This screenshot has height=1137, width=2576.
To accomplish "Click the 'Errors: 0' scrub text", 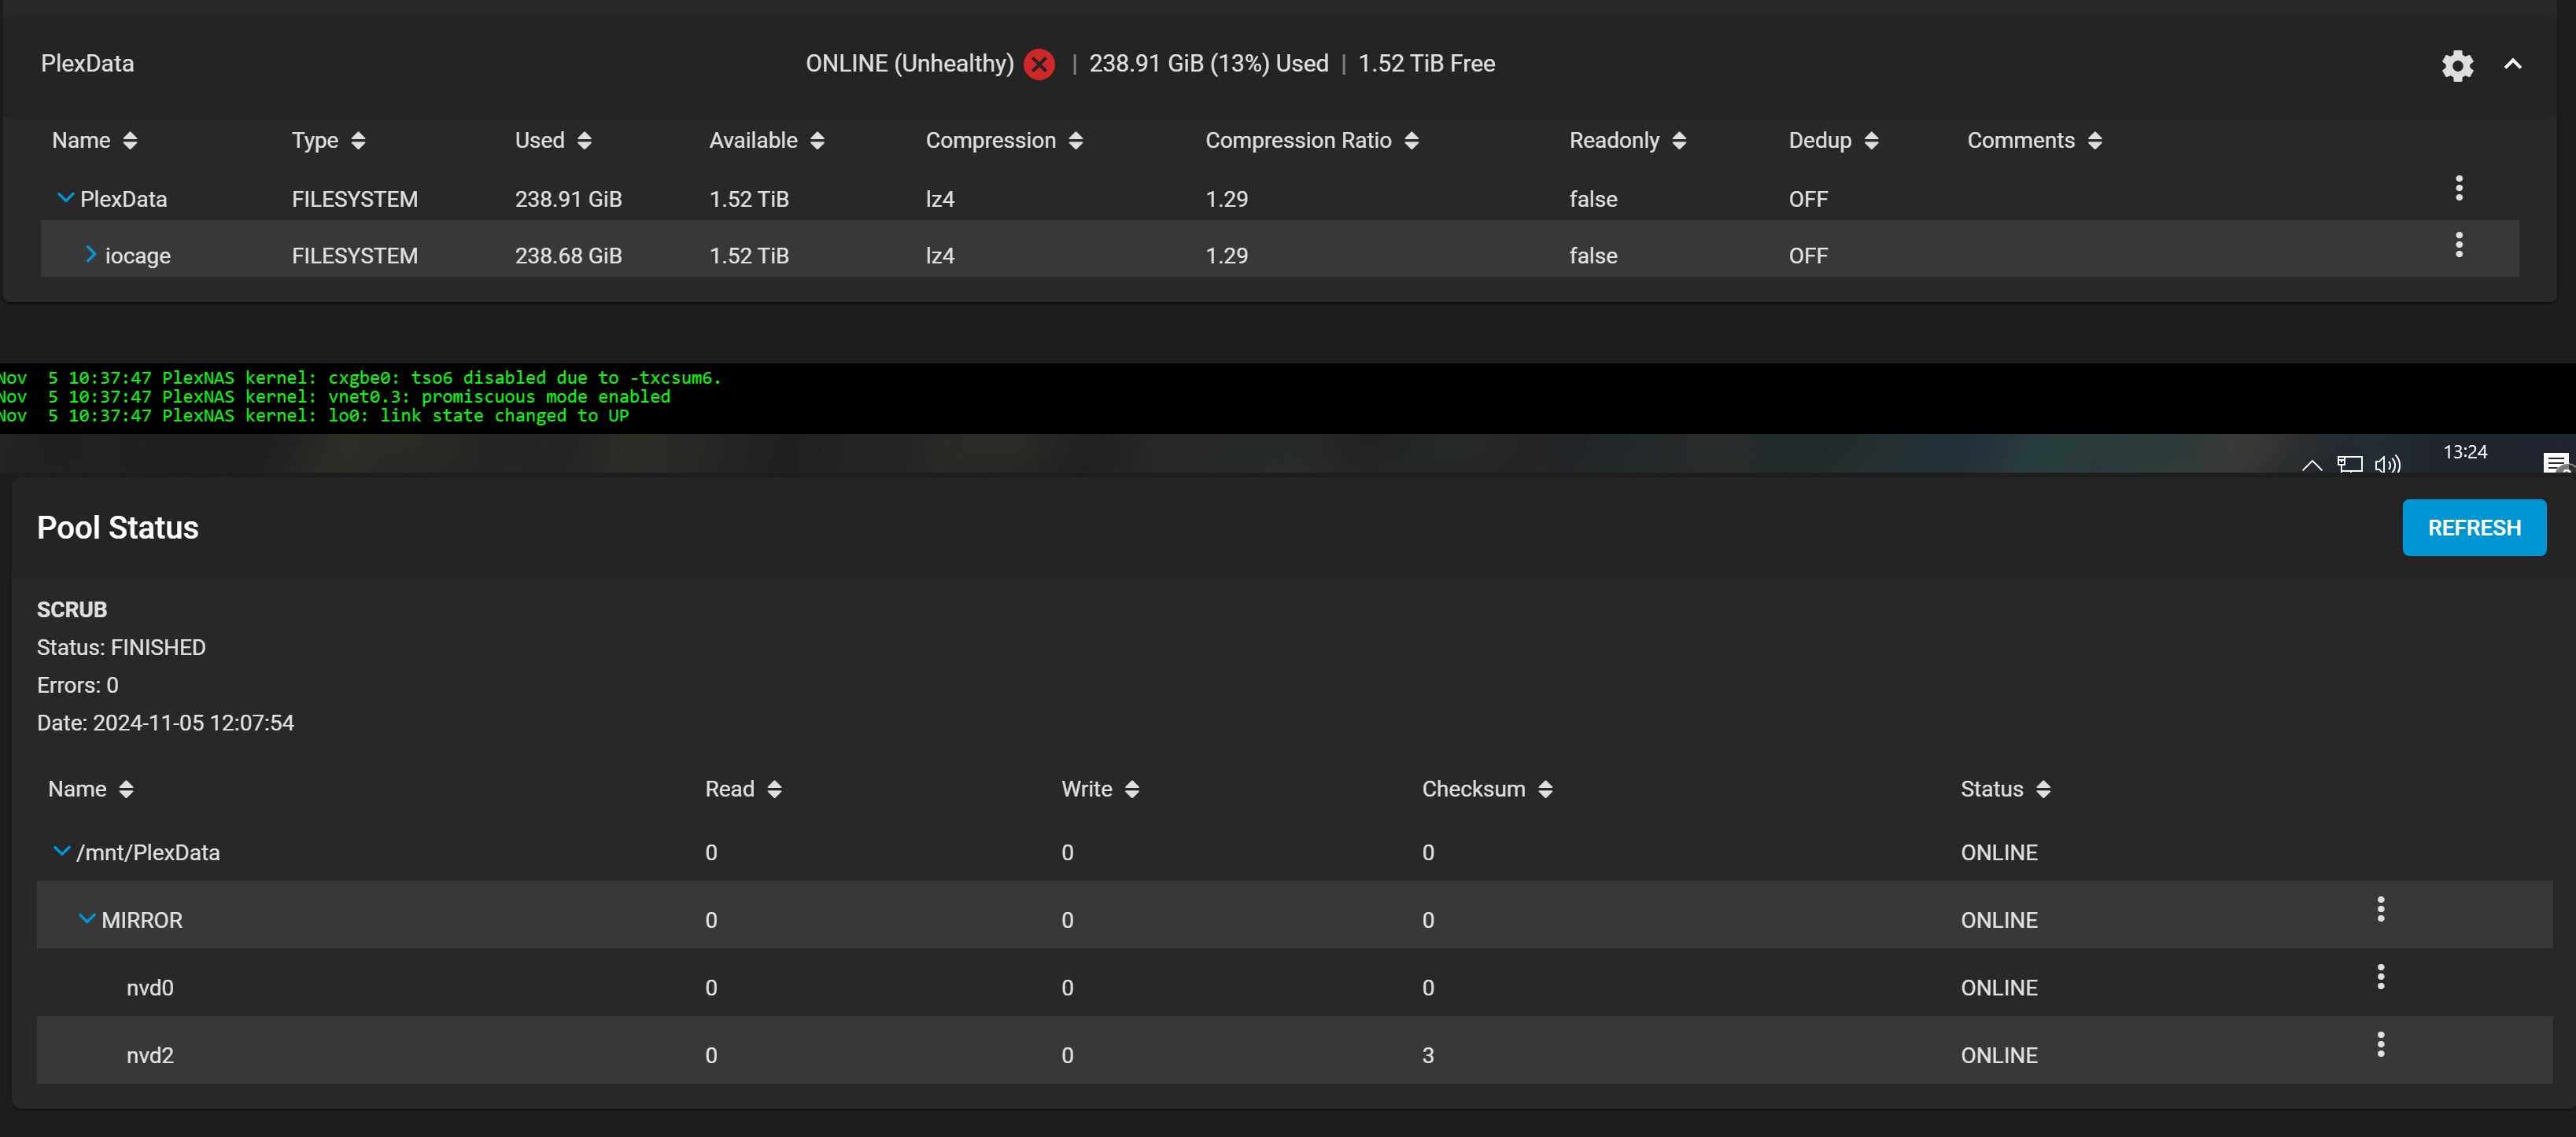I will tap(78, 686).
